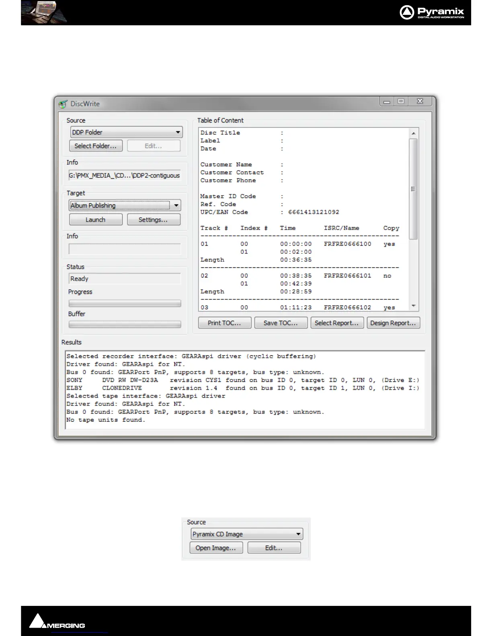This screenshot has width=492, height=636.
Task: Click Edit button beside Open Image
Action: [x=274, y=548]
